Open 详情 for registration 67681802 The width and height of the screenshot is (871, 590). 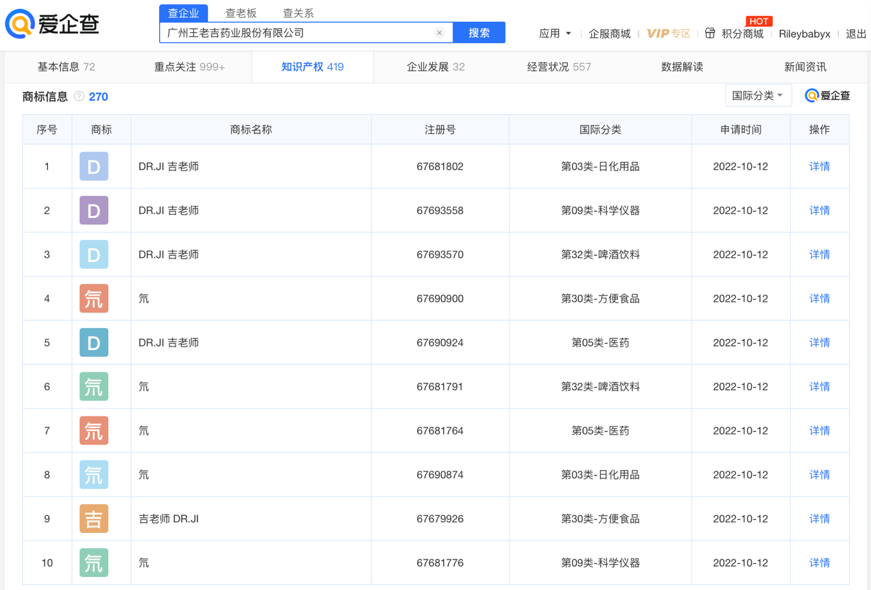[820, 167]
